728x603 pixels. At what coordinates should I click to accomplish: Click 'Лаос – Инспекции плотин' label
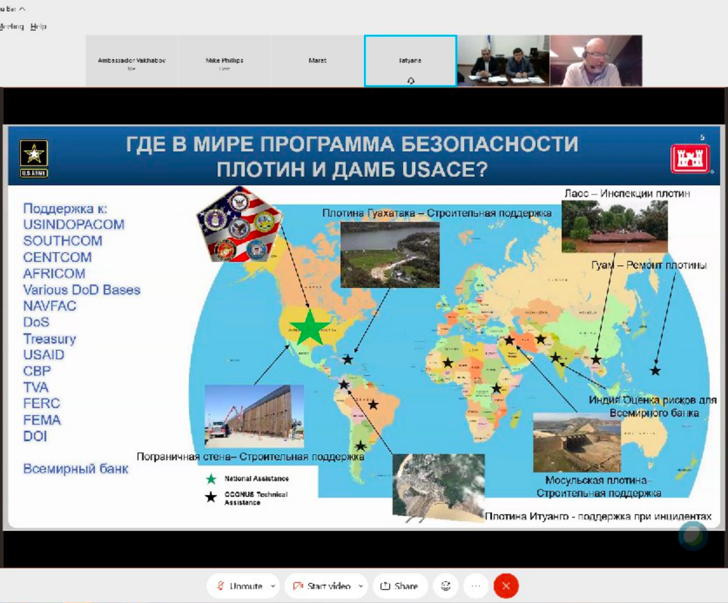627,194
